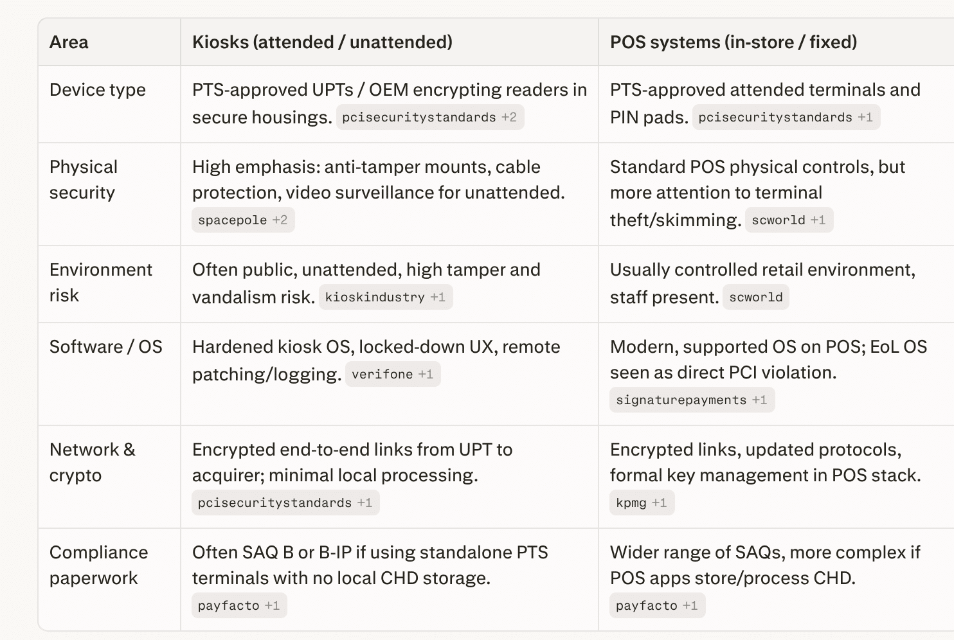
Task: Select the Compliance paperwork row label
Action: [98, 565]
